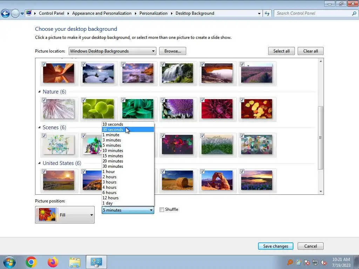The height and width of the screenshot is (269, 359).
Task: Select the coastal sunset rocks thumbnail
Action: pos(138,73)
